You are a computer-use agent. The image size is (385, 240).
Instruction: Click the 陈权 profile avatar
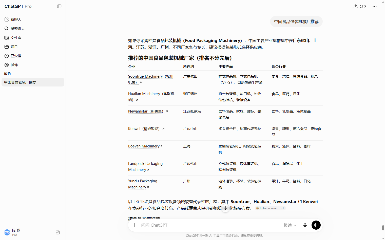click(7, 232)
